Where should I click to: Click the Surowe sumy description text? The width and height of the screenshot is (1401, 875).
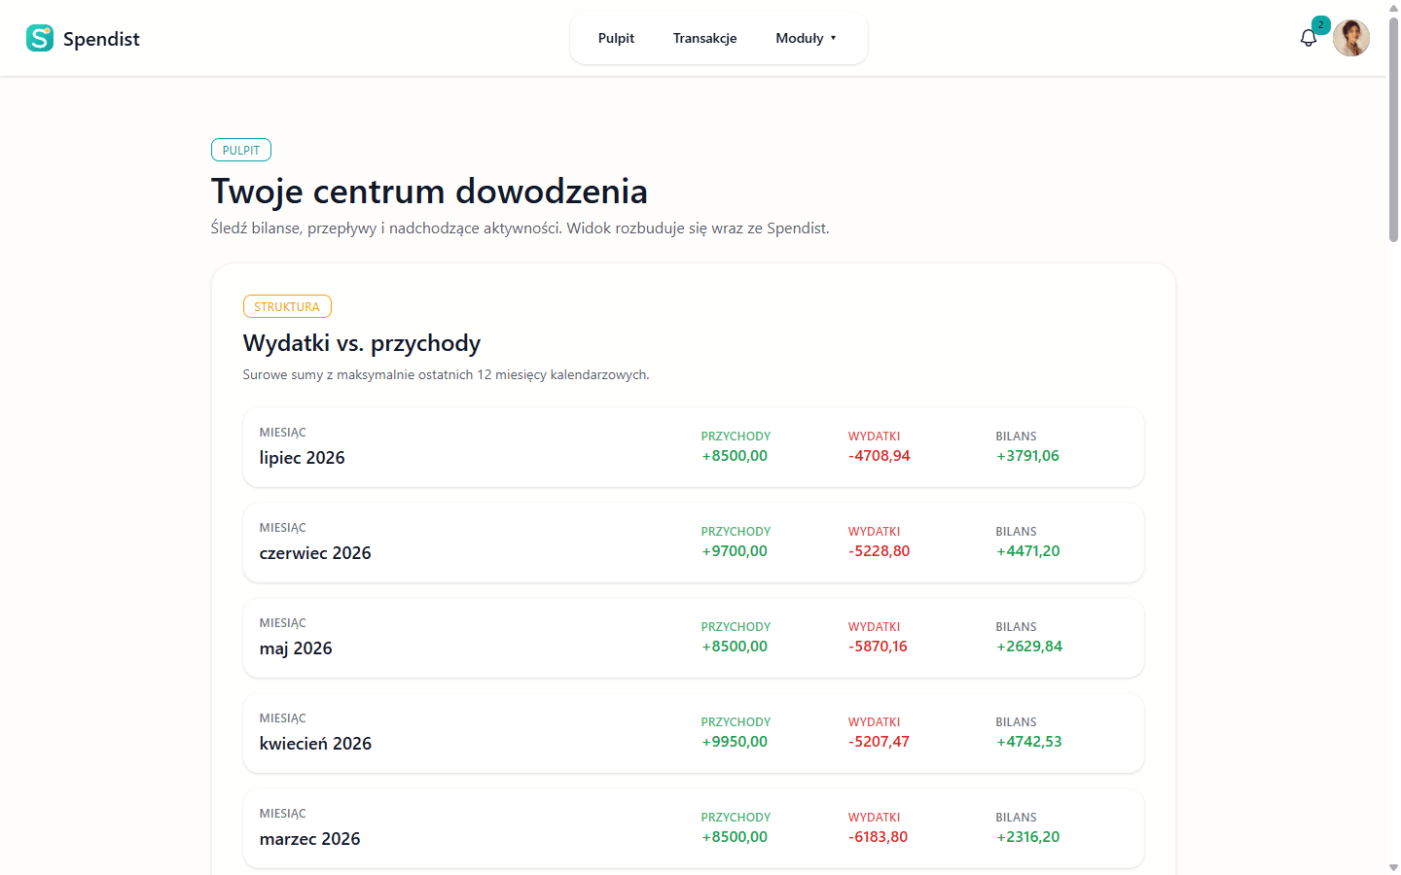(446, 374)
